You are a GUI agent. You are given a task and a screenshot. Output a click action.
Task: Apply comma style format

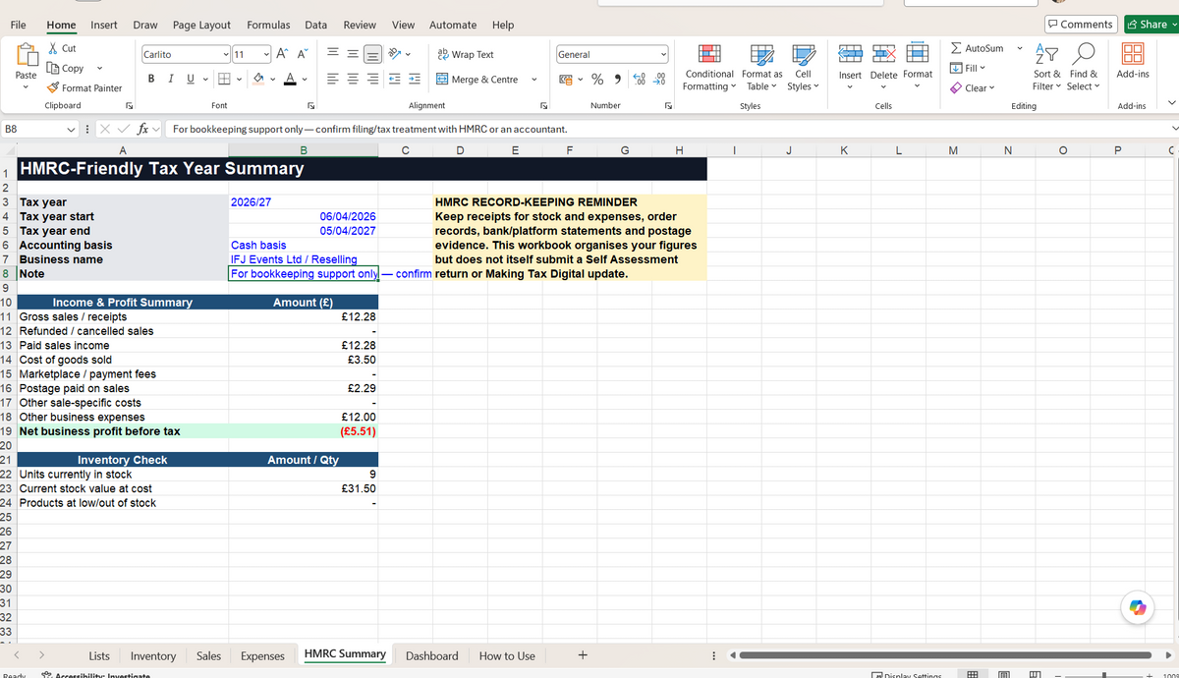coord(618,80)
